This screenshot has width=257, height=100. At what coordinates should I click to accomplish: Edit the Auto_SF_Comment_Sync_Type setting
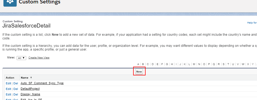click(x=8, y=83)
